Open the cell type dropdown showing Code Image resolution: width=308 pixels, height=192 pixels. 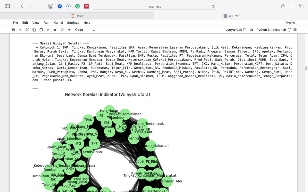[x=85, y=30]
